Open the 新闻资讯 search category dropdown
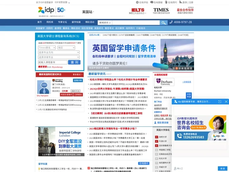Image resolution: width=229 pixels, height=172 pixels. pyautogui.click(x=105, y=23)
